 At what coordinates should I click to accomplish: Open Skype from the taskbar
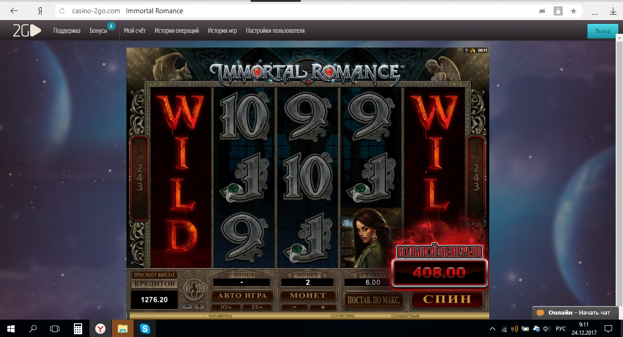point(145,328)
